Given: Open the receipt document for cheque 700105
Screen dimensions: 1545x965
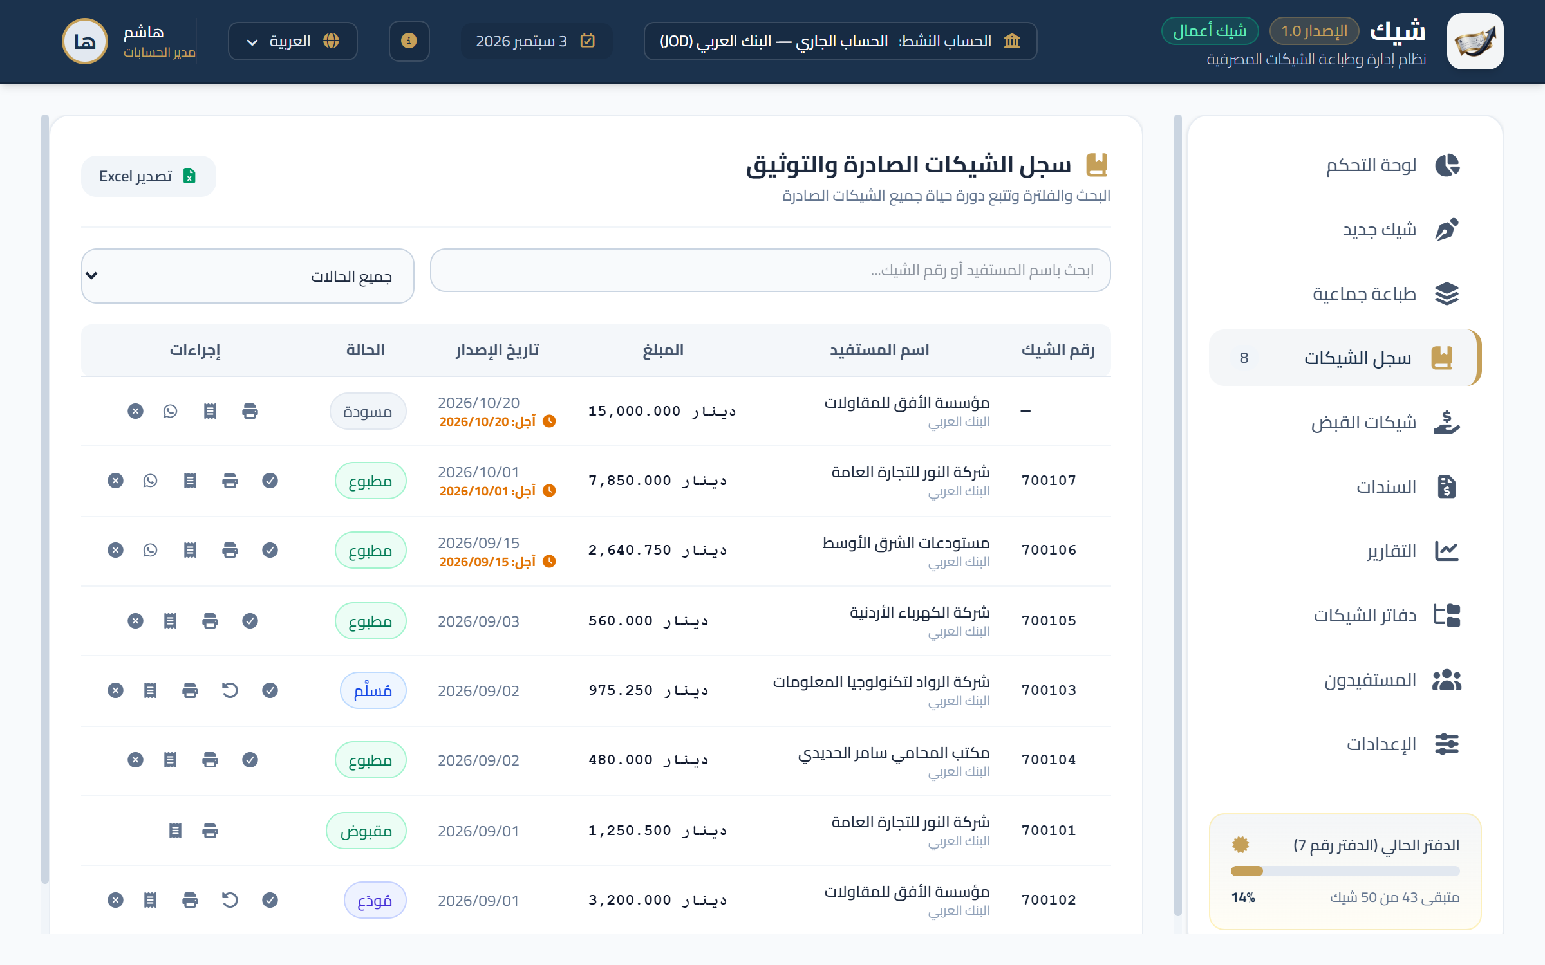Looking at the screenshot, I should [170, 621].
